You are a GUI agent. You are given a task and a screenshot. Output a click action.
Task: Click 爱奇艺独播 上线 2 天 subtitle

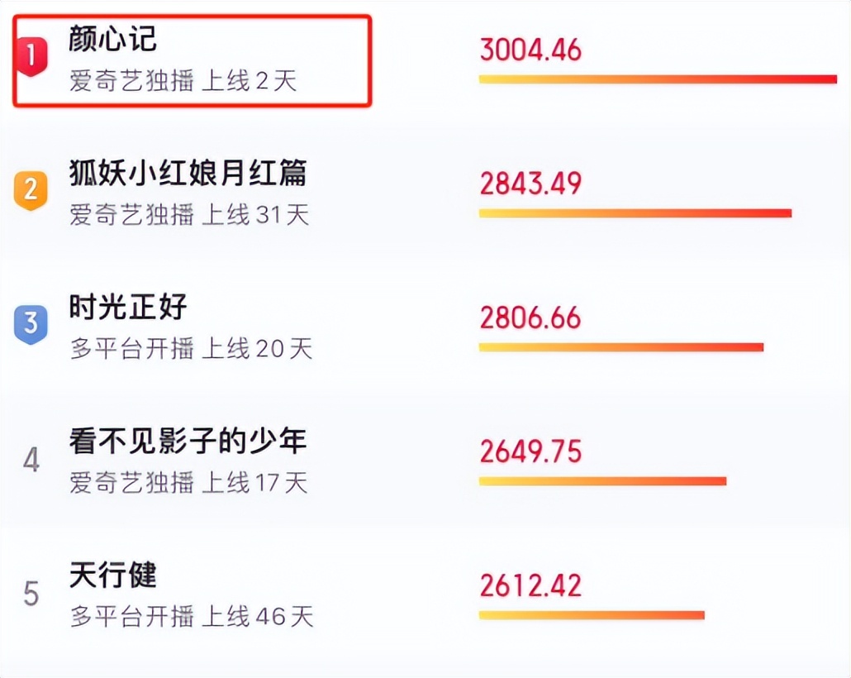click(x=183, y=81)
